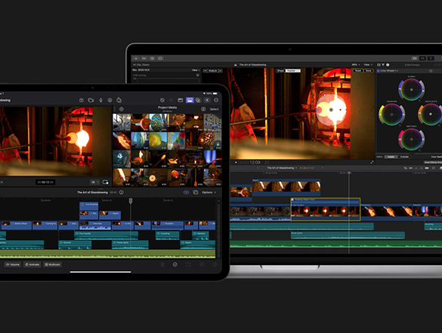The image size is (442, 333).
Task: Tap the Animate button on iPad bottom bar
Action: click(x=32, y=264)
